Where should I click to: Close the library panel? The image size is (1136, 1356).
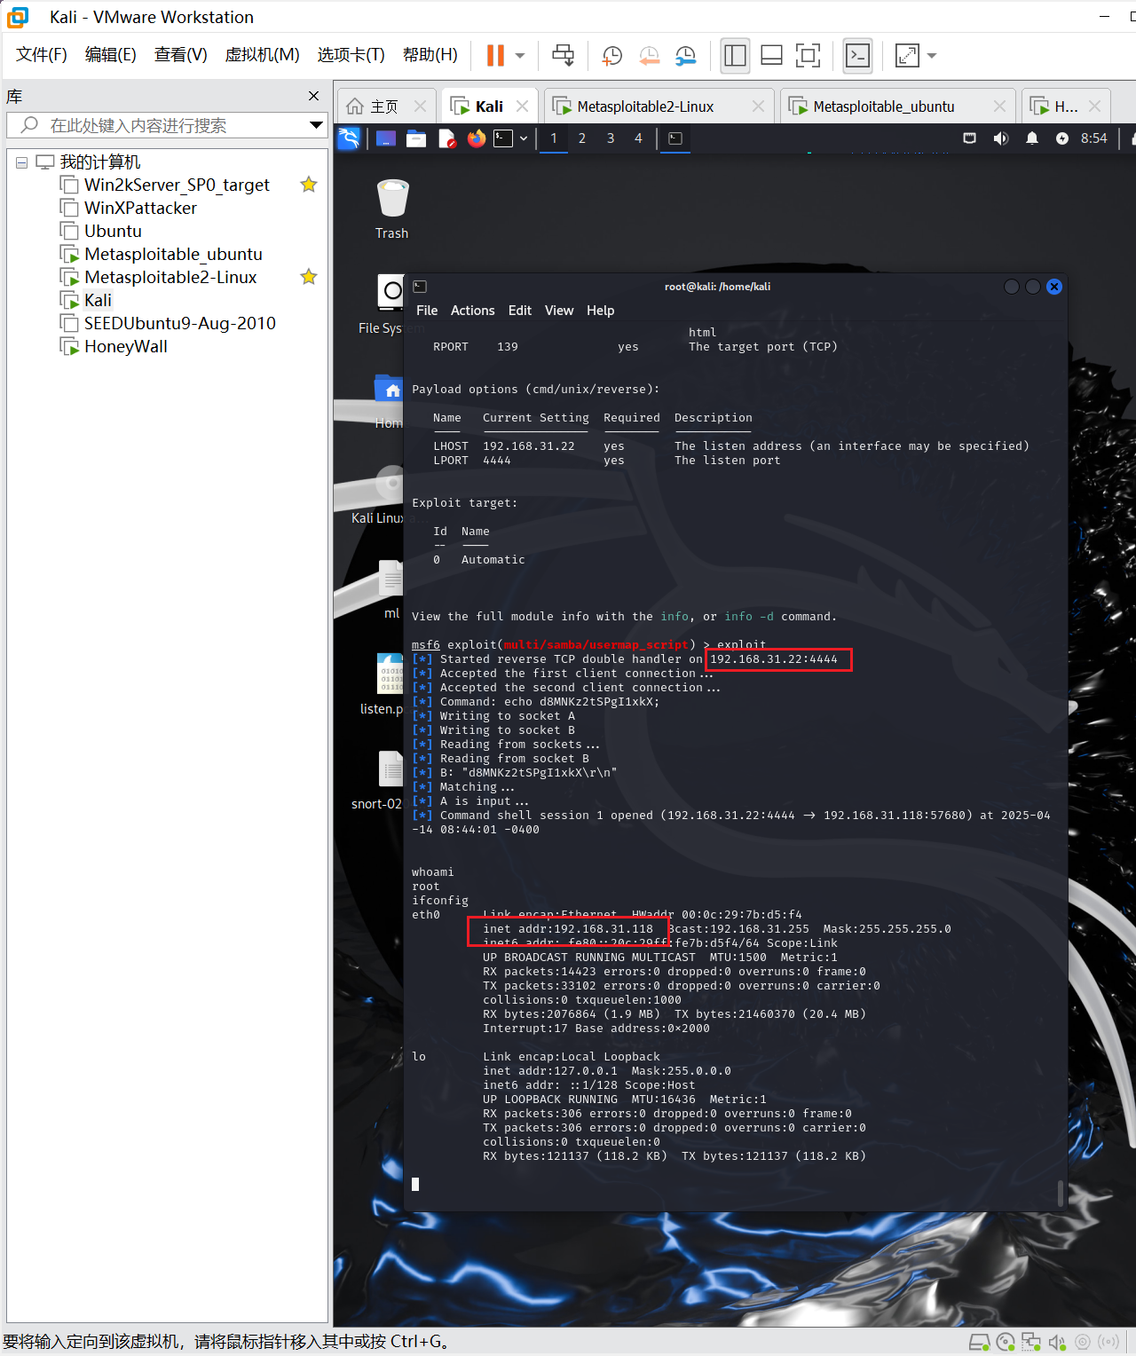313,96
